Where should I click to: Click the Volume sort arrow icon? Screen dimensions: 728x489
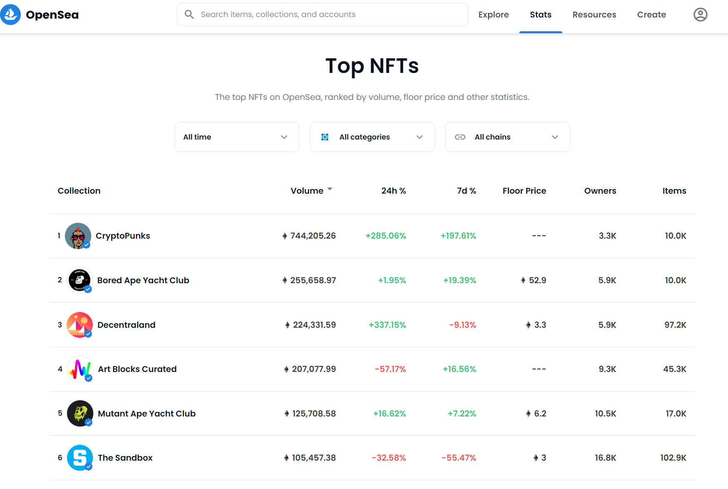(x=330, y=189)
